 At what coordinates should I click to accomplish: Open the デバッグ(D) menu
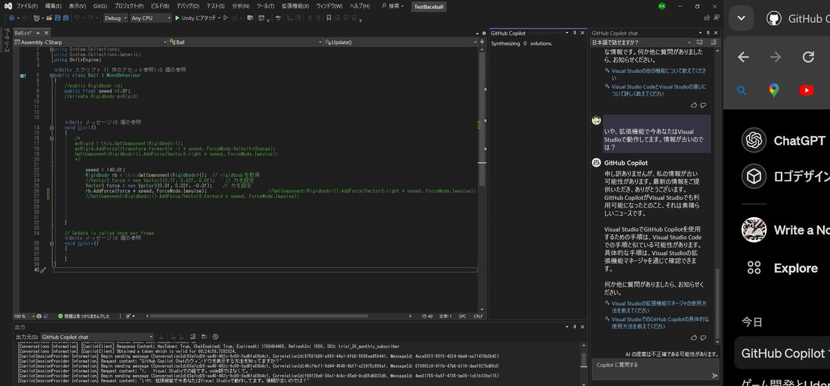[x=187, y=6]
